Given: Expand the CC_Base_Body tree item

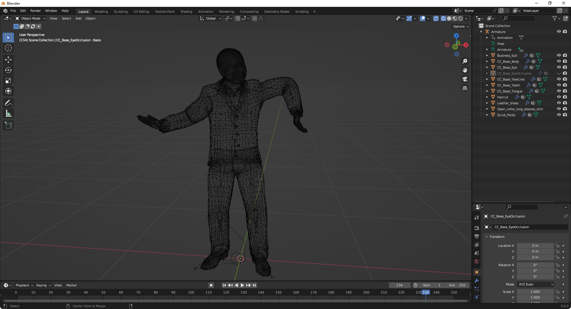Looking at the screenshot, I should point(487,62).
